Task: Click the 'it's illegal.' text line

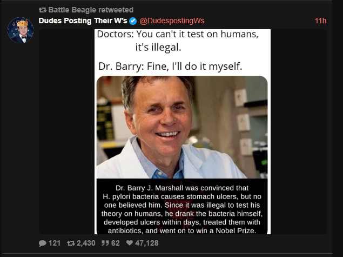Action: 162,47
